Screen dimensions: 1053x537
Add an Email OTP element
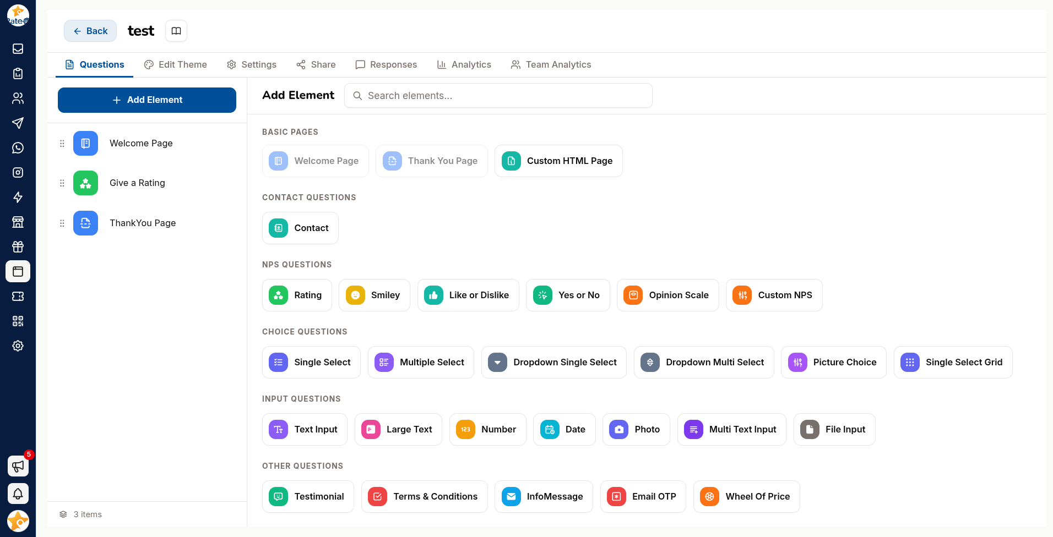pyautogui.click(x=643, y=497)
